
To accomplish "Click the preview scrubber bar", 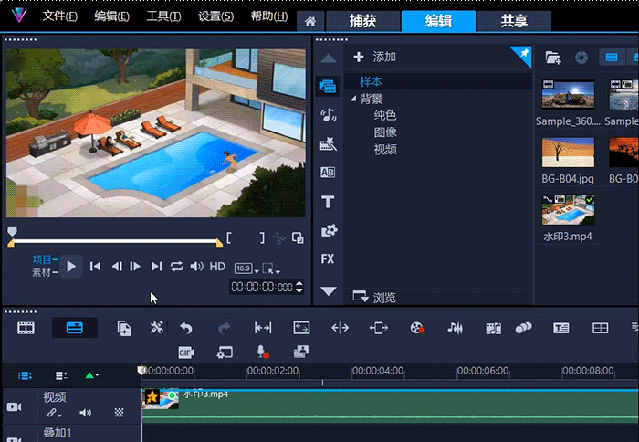I will click(115, 242).
